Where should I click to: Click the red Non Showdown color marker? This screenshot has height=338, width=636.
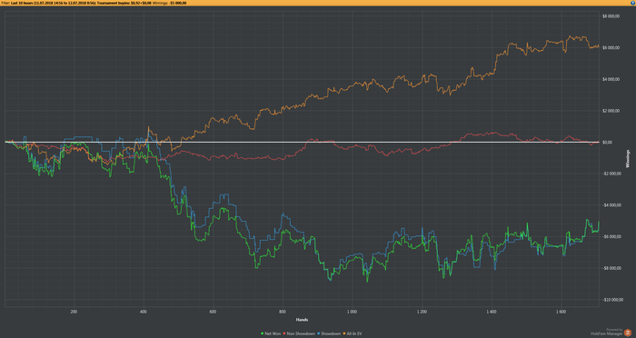pyautogui.click(x=284, y=333)
